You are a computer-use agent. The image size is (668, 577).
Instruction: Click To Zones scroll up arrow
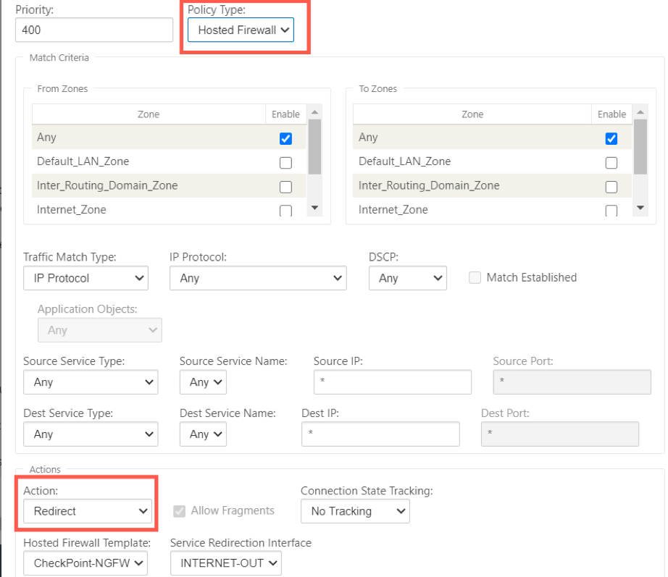[x=640, y=112]
